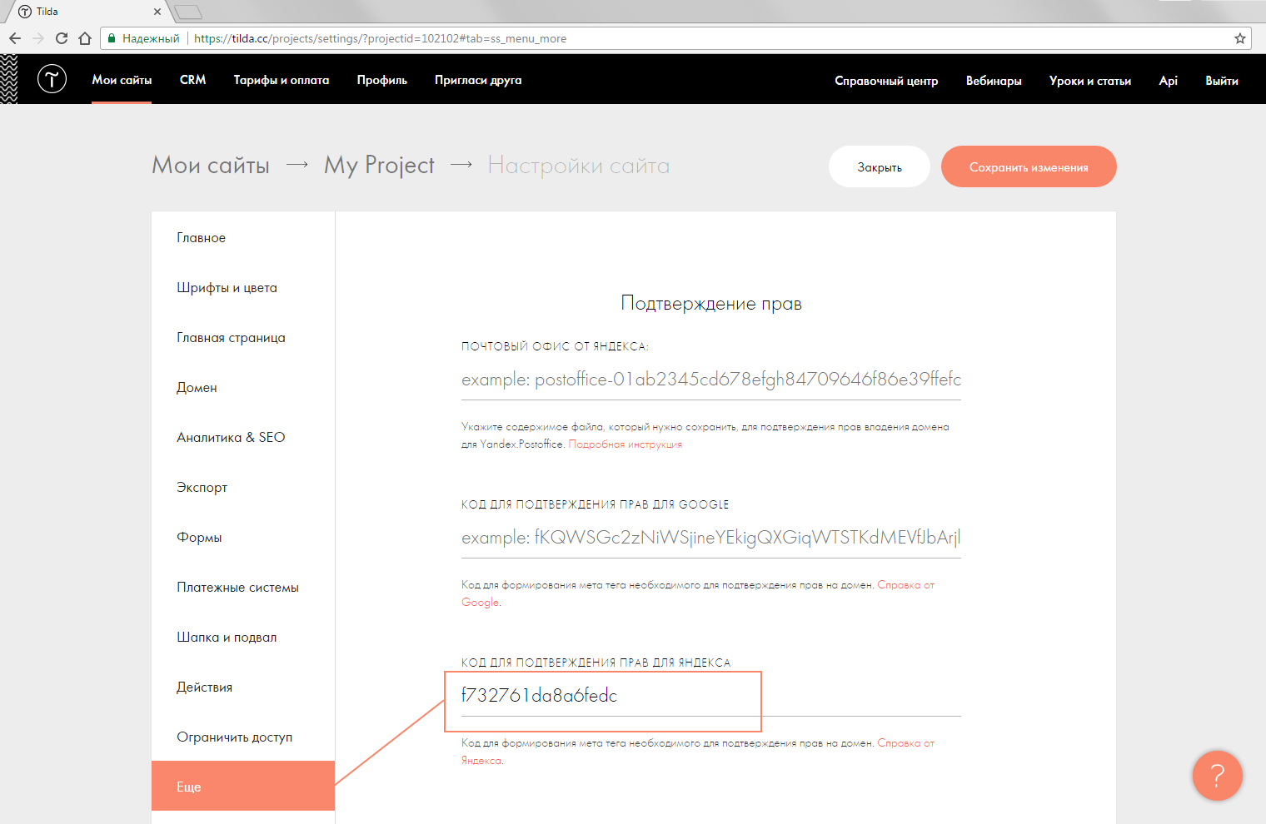
Task: Select Еще settings tab
Action: coord(243,786)
